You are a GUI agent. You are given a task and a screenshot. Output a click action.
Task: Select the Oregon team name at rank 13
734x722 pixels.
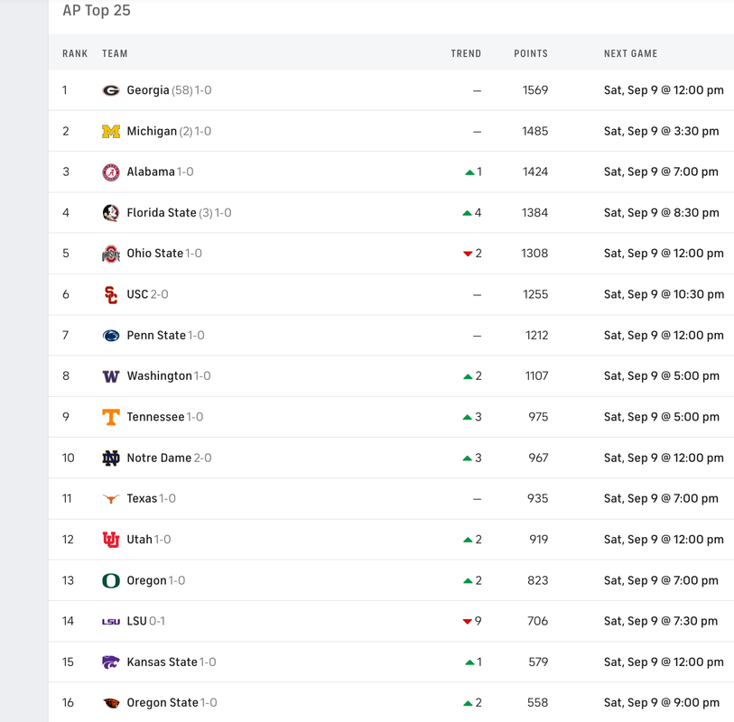click(146, 580)
